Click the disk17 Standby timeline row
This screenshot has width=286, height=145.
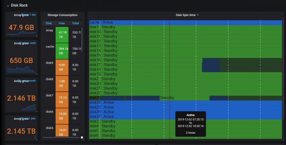(186, 65)
